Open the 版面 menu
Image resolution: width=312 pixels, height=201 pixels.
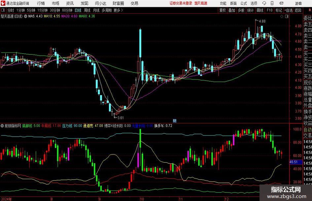click(233, 3)
